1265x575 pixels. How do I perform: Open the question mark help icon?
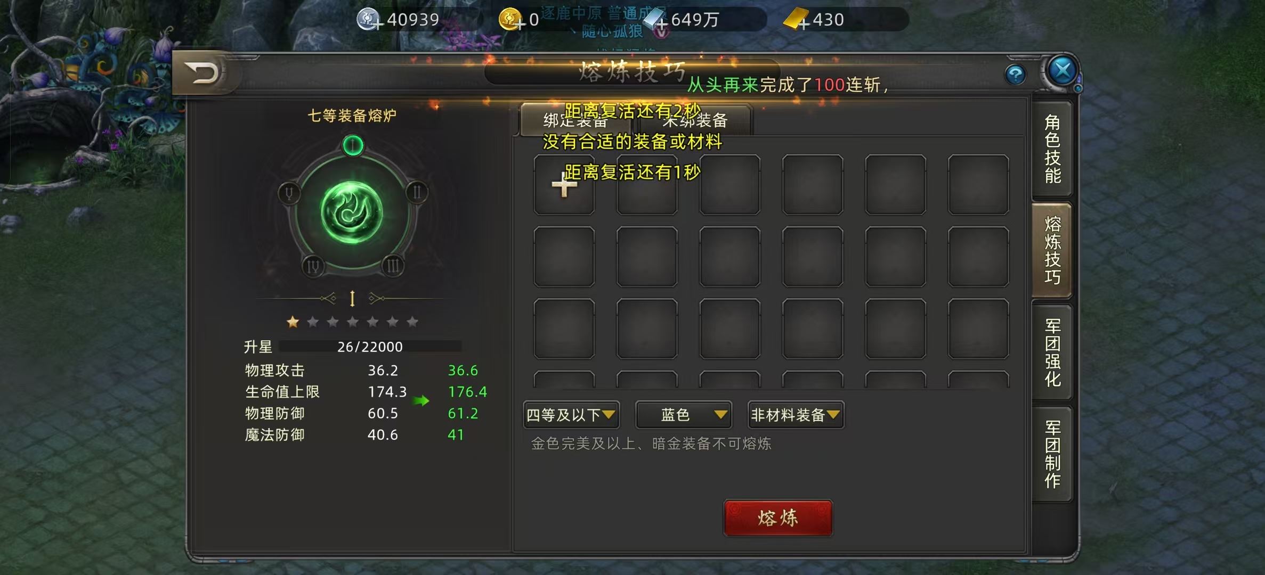click(1016, 75)
